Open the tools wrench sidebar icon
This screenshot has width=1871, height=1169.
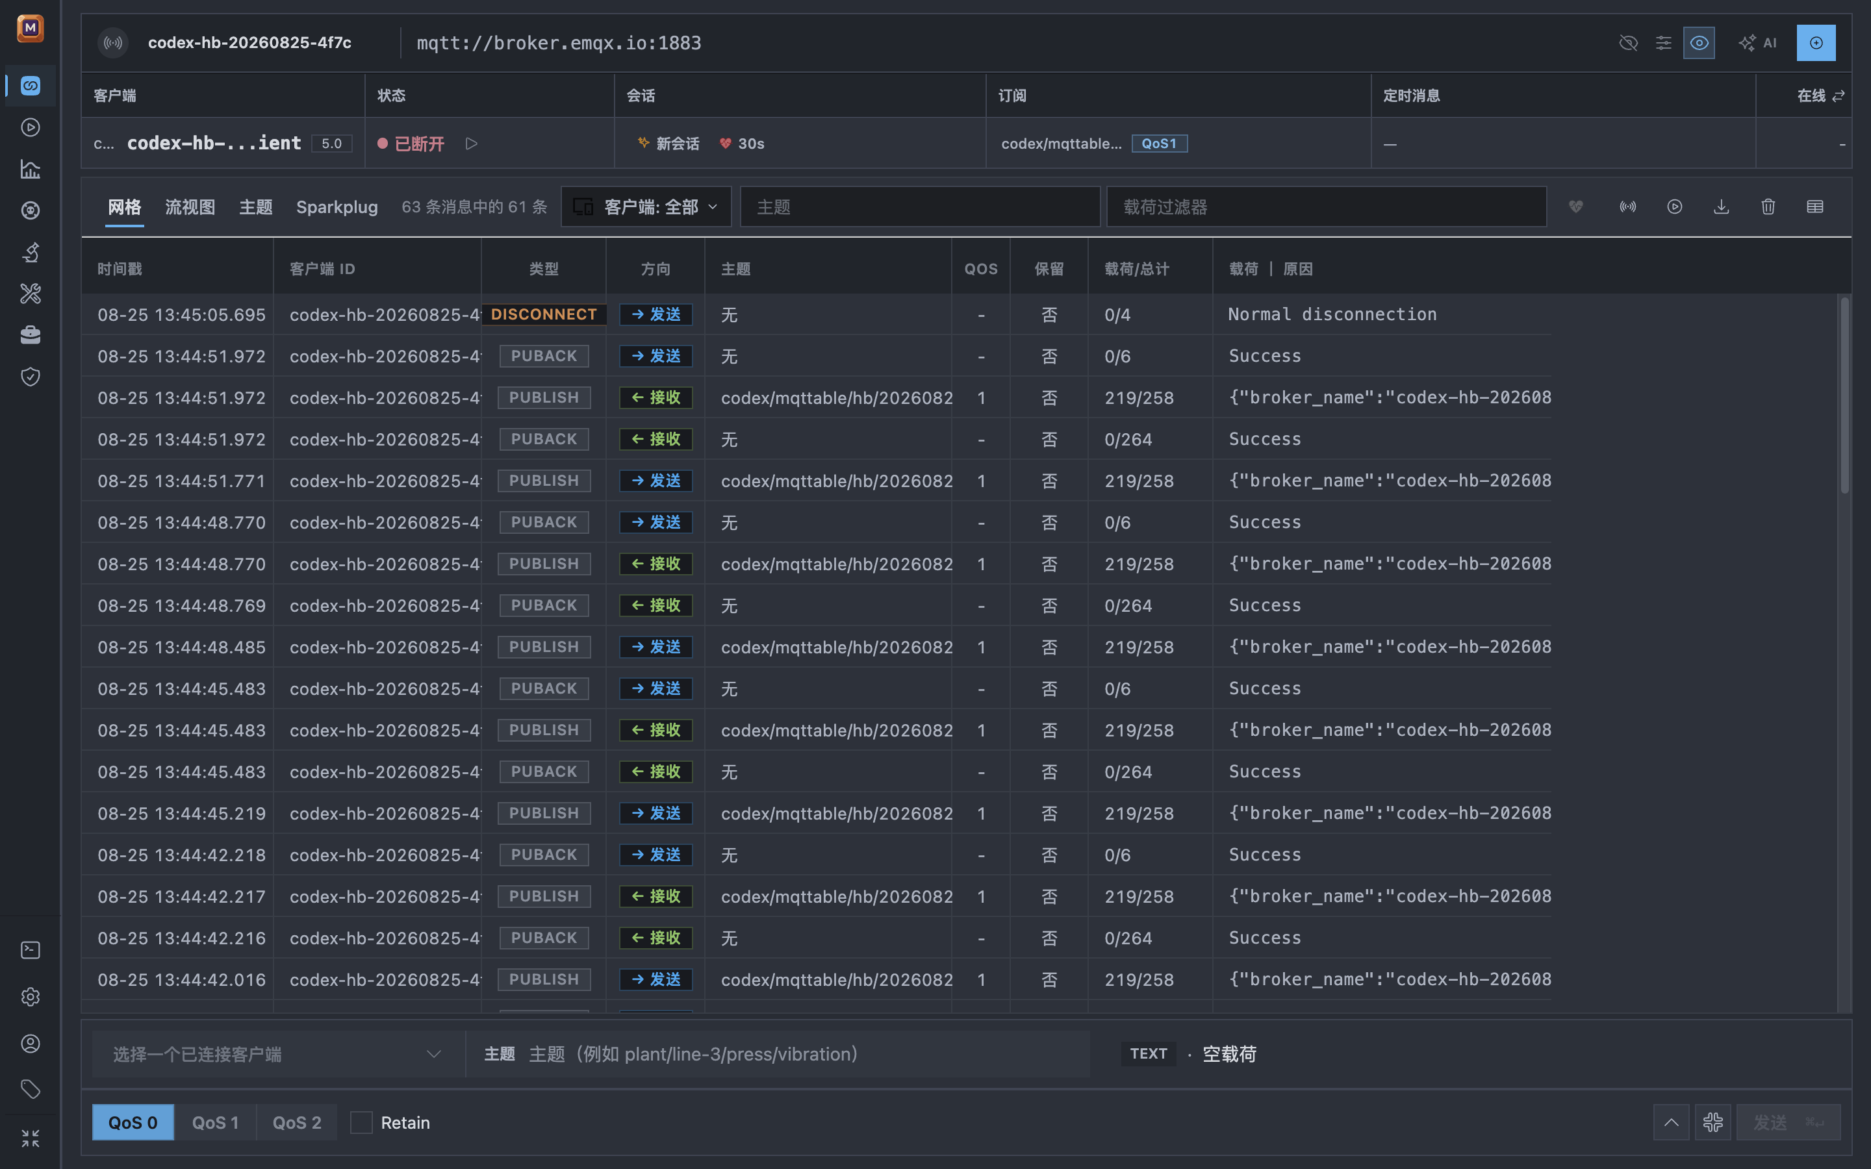click(x=30, y=293)
